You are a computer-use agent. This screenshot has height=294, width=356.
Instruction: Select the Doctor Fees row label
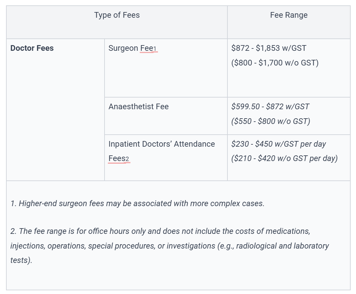click(32, 48)
